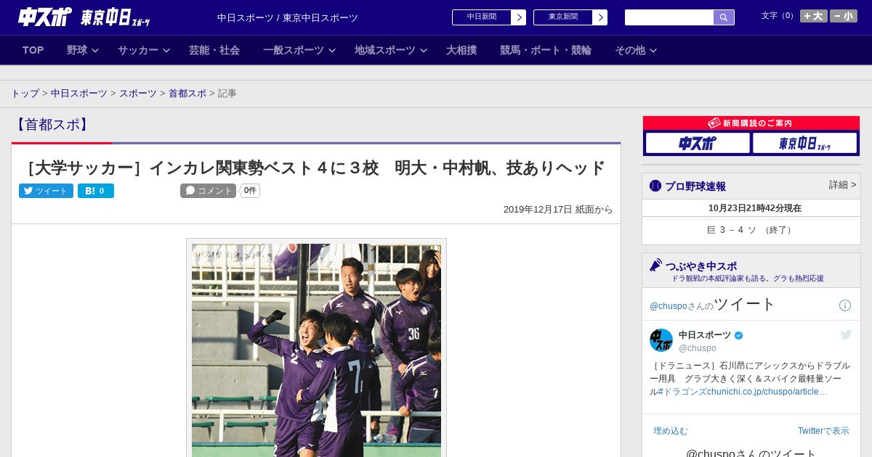872x457 pixels.
Task: Click the 文字（0） text size label
Action: (x=779, y=16)
